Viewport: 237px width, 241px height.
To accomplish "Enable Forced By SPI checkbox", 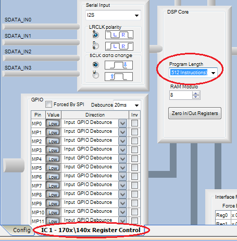I will click(x=48, y=105).
